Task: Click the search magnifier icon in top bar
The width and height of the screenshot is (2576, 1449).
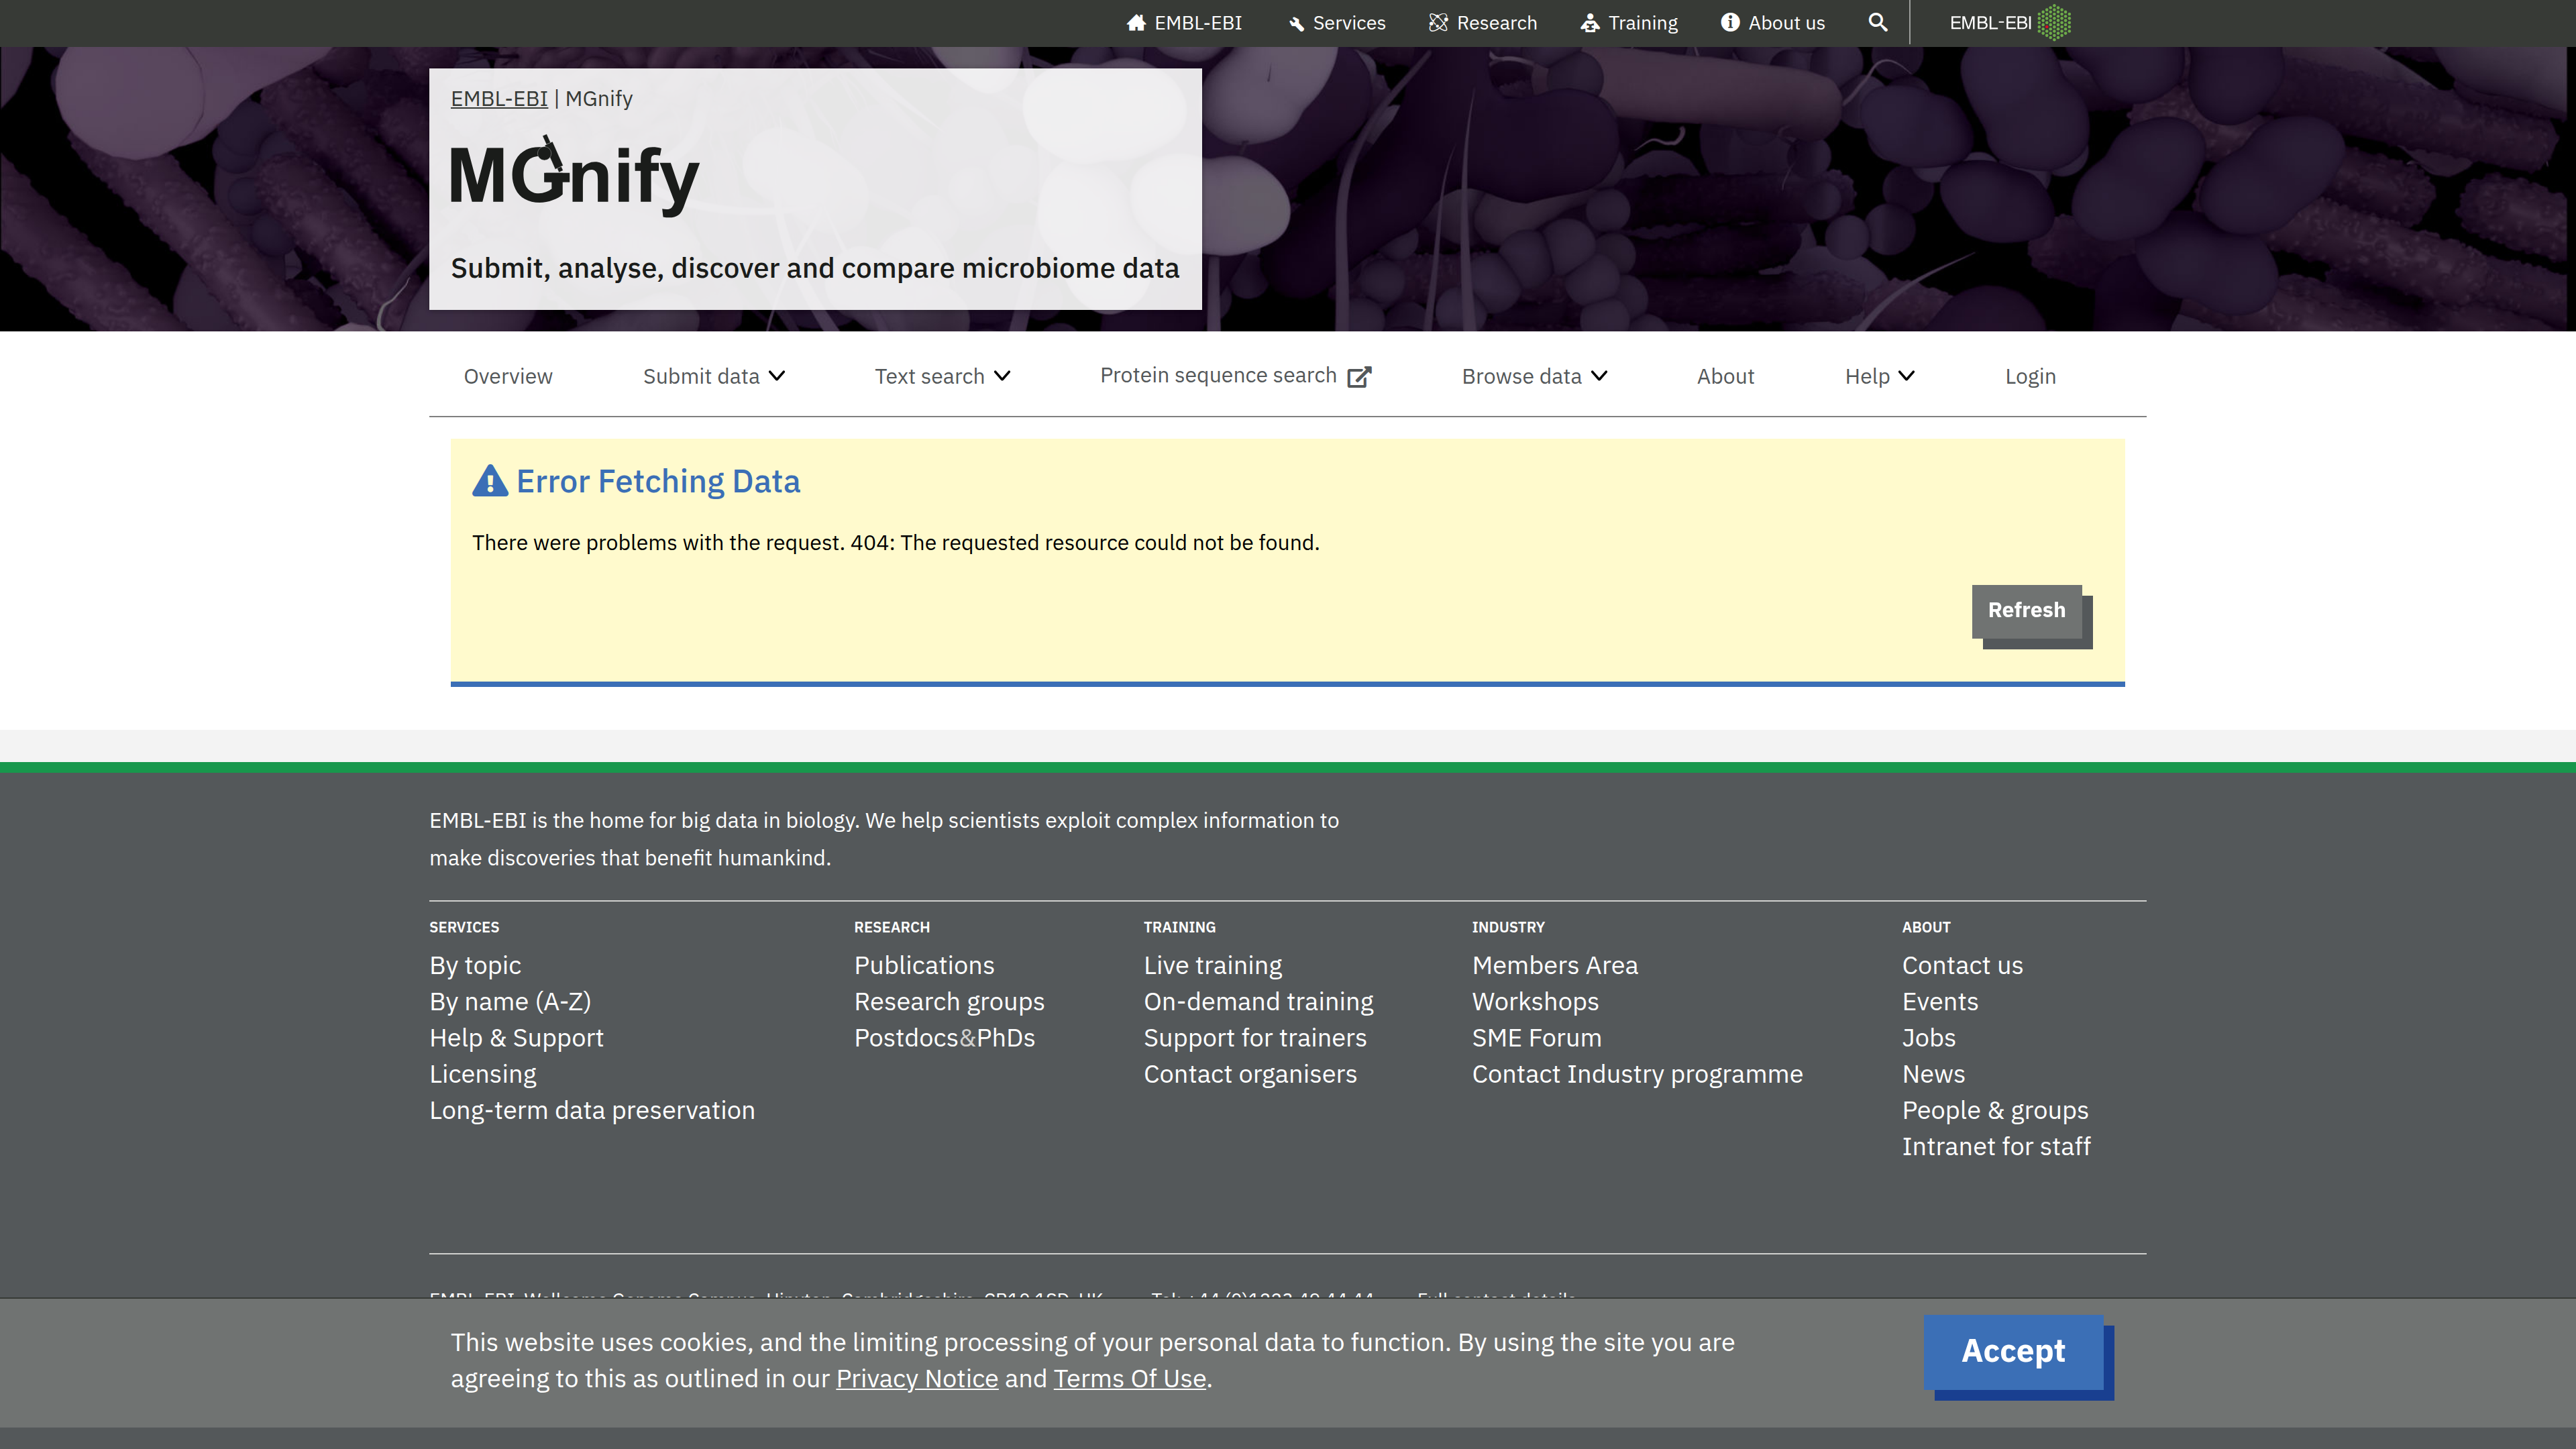Action: point(1877,22)
